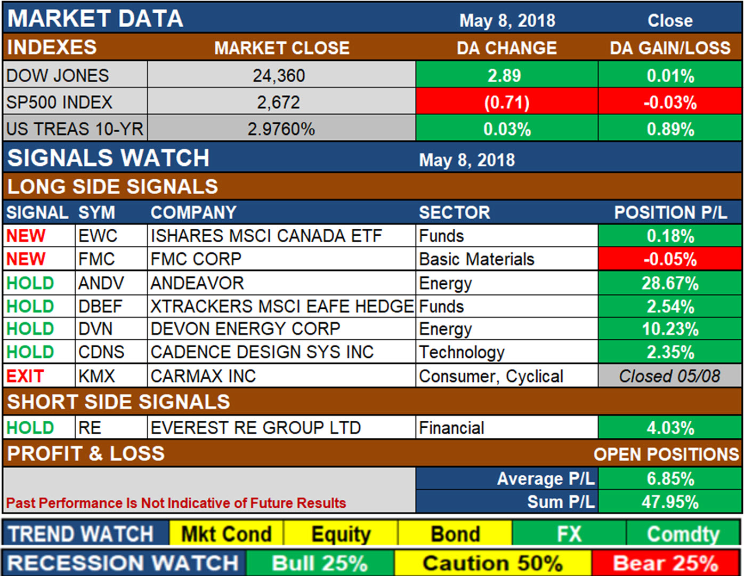The width and height of the screenshot is (744, 576).
Task: Click the Equity trend cell
Action: pyautogui.click(x=341, y=534)
